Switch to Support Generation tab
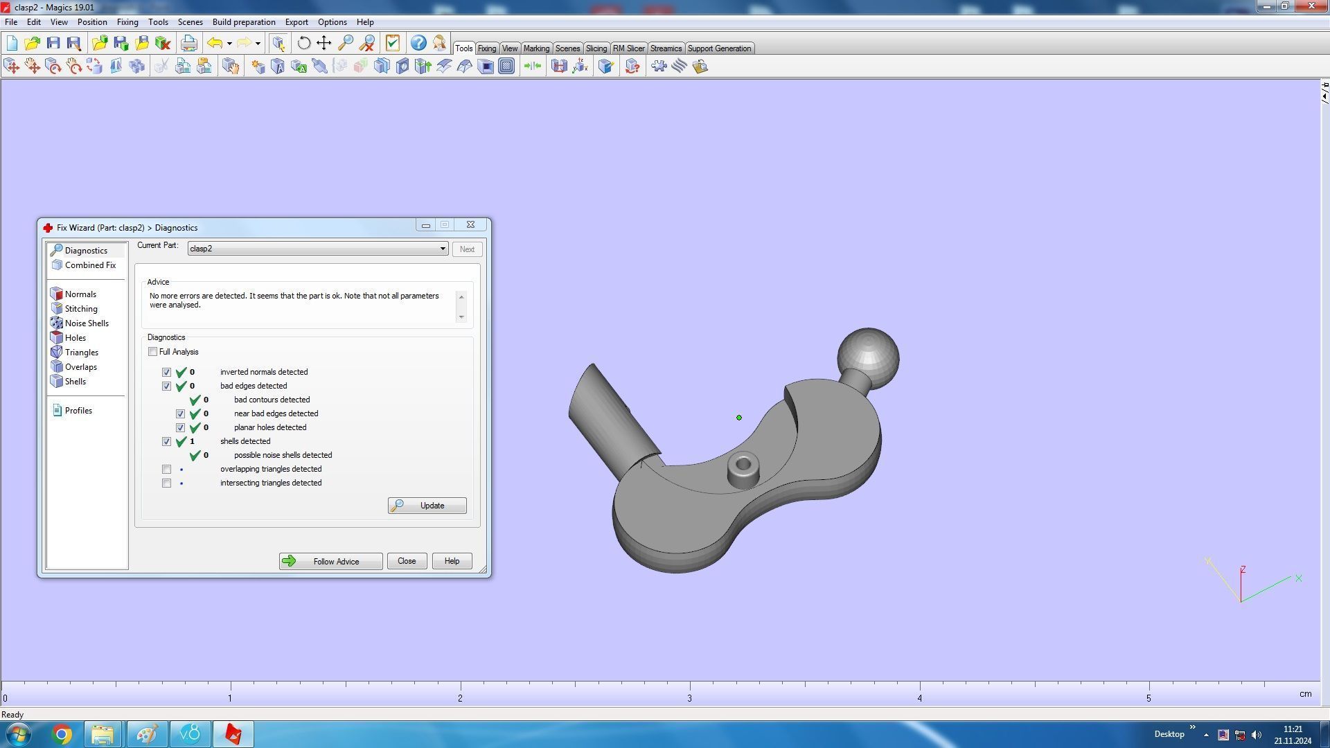Viewport: 1330px width, 748px height. click(x=718, y=48)
